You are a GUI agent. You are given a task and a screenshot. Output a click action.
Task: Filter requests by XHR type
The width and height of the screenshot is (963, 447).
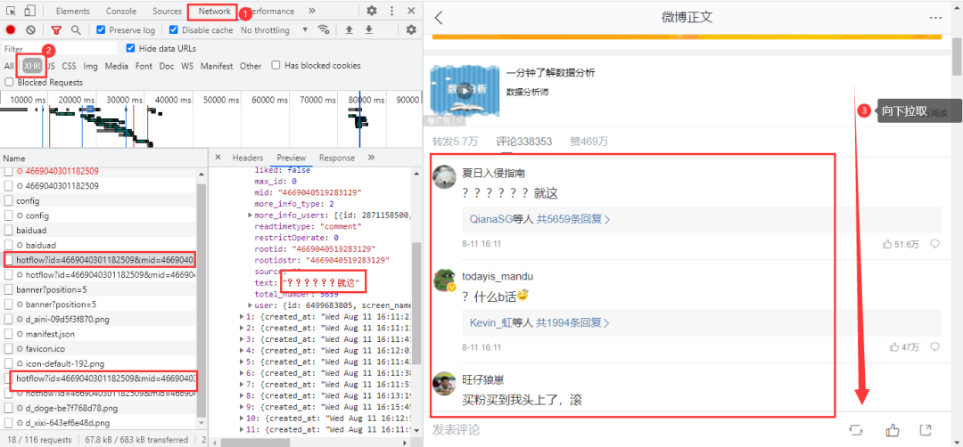[x=32, y=66]
